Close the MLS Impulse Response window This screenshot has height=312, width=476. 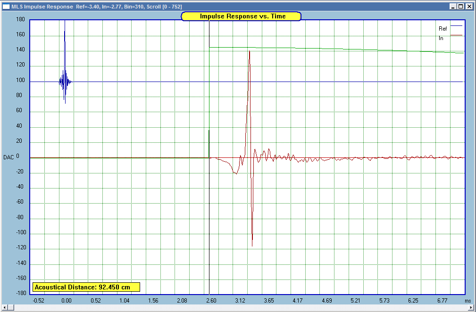pos(468,7)
